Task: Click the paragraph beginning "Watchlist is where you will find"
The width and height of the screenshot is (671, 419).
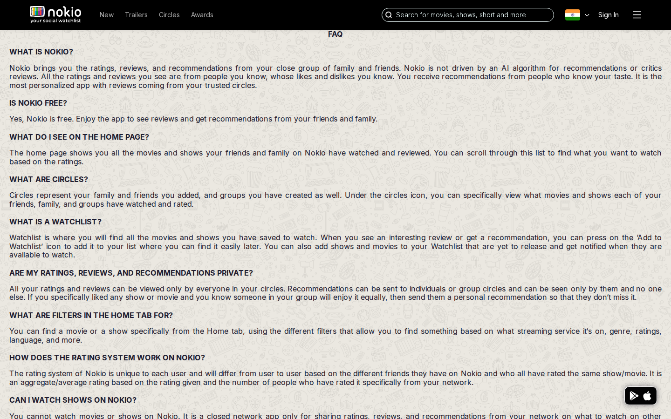Action: click(x=335, y=246)
